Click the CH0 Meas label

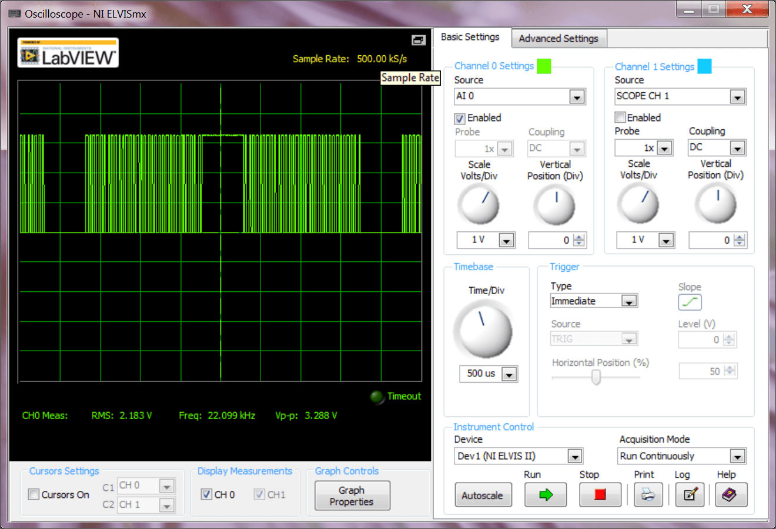[45, 416]
